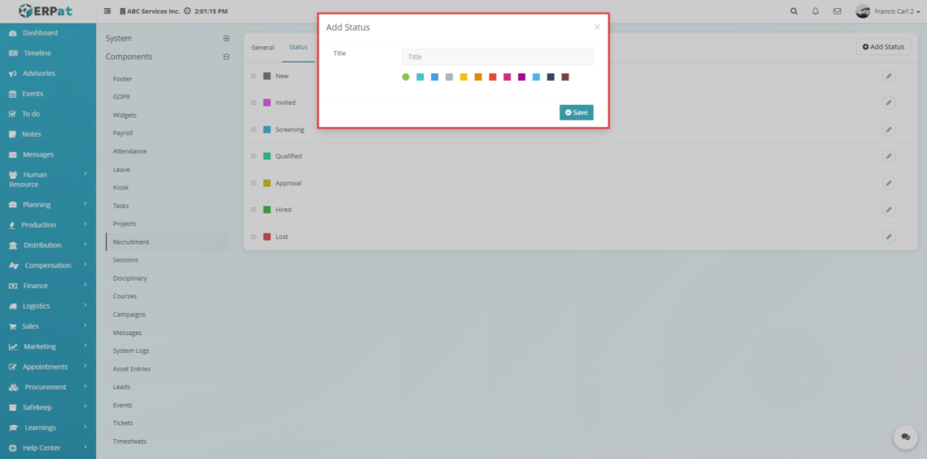
Task: Click the Help Center icon in sidebar
Action: (13, 448)
